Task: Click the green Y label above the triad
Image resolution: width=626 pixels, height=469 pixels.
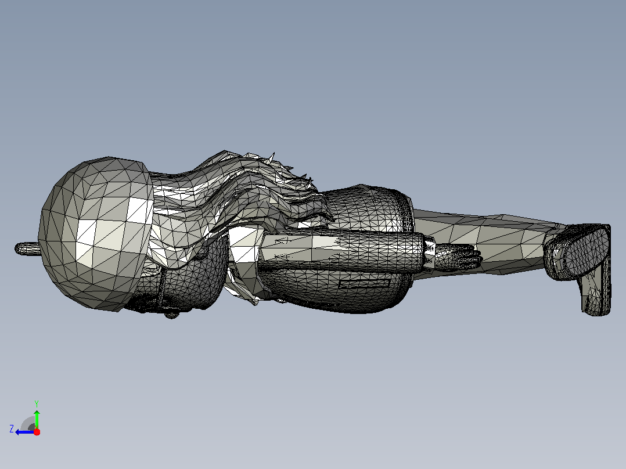Action: click(x=37, y=403)
